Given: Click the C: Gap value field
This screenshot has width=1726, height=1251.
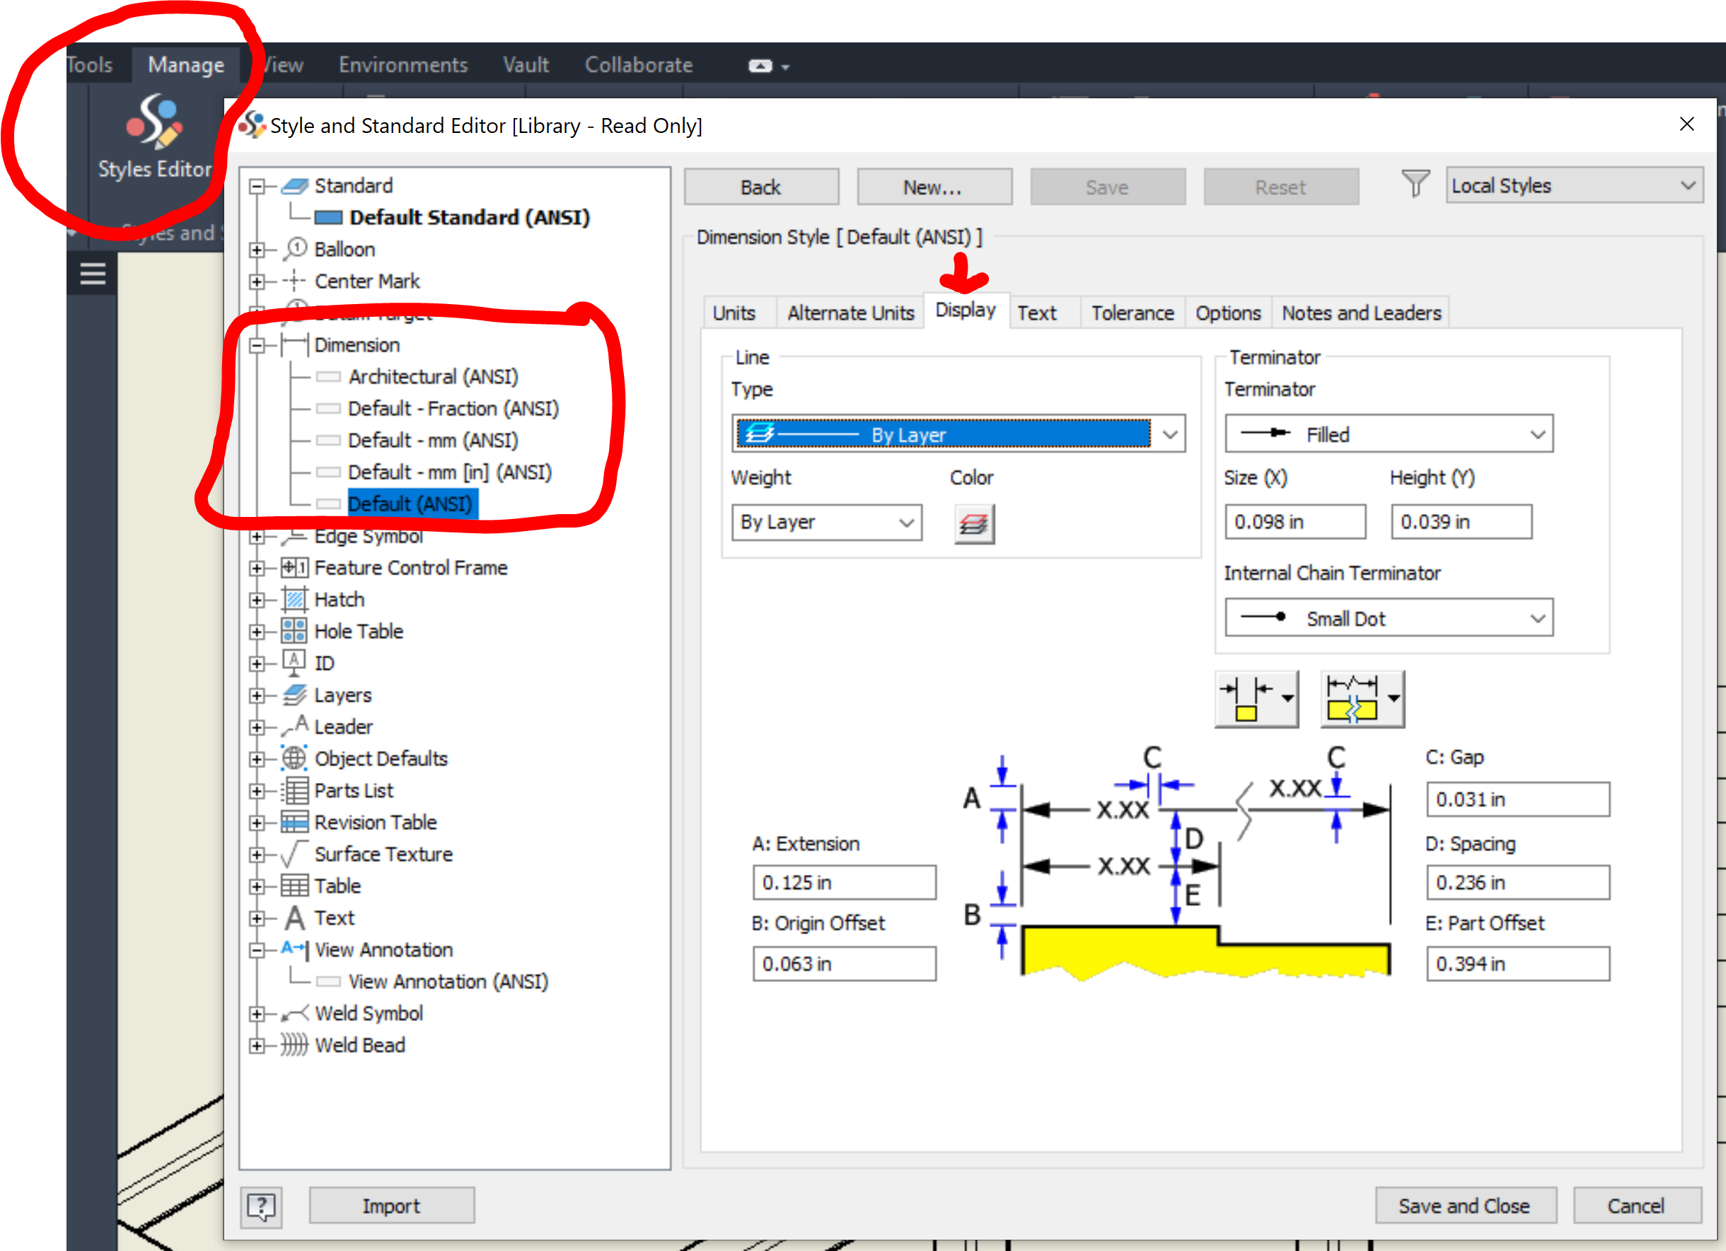Looking at the screenshot, I should 1517,800.
